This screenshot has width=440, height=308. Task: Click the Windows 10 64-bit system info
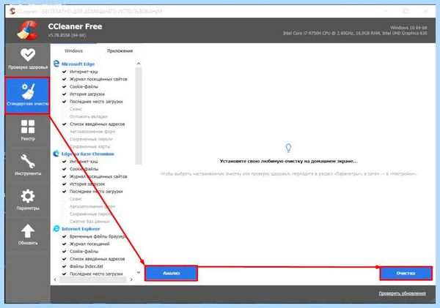[408, 28]
